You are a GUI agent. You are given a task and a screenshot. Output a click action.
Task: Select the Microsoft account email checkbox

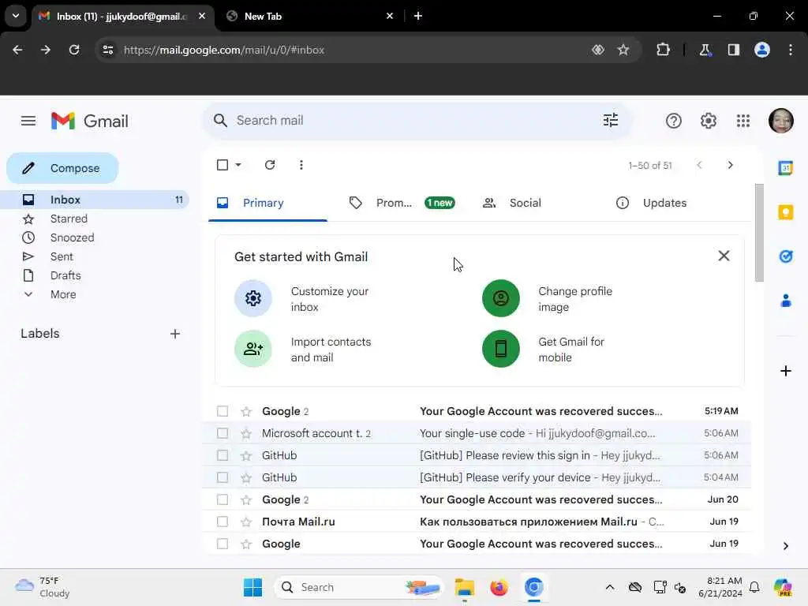click(x=223, y=433)
